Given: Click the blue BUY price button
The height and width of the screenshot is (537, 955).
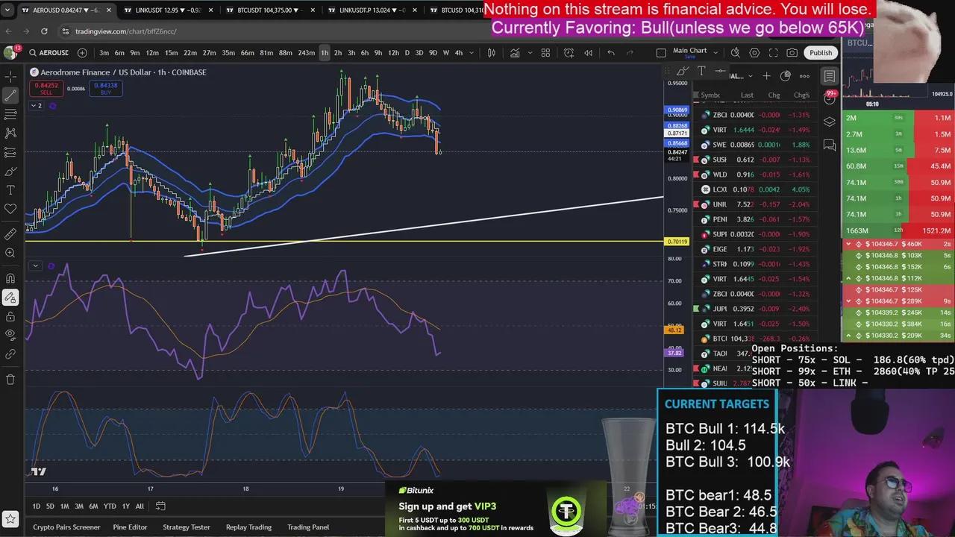Looking at the screenshot, I should pyautogui.click(x=106, y=88).
